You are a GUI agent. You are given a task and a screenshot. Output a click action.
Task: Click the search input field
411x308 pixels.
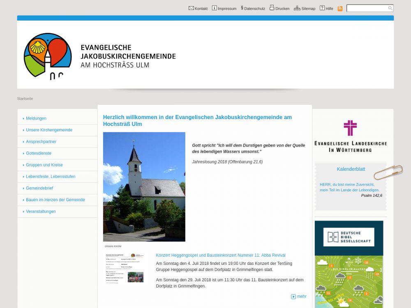coord(367,8)
